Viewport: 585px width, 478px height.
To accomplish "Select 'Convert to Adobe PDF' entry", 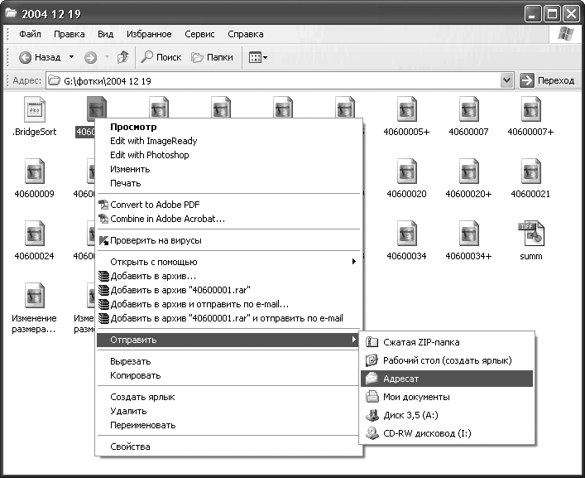I will 155,205.
